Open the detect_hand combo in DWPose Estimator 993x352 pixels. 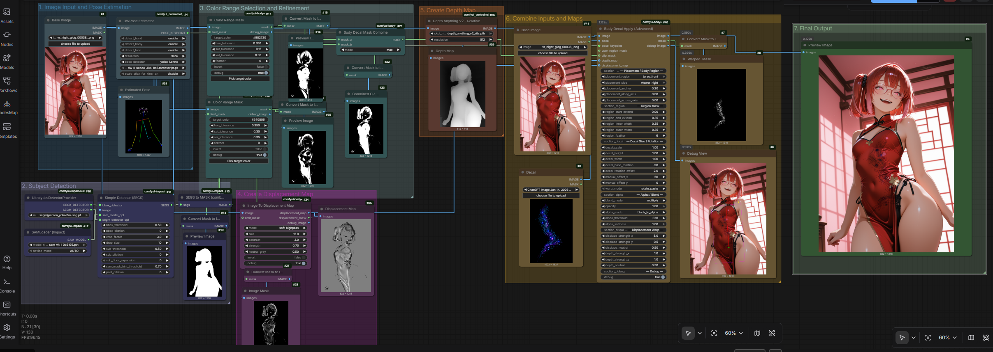(153, 39)
